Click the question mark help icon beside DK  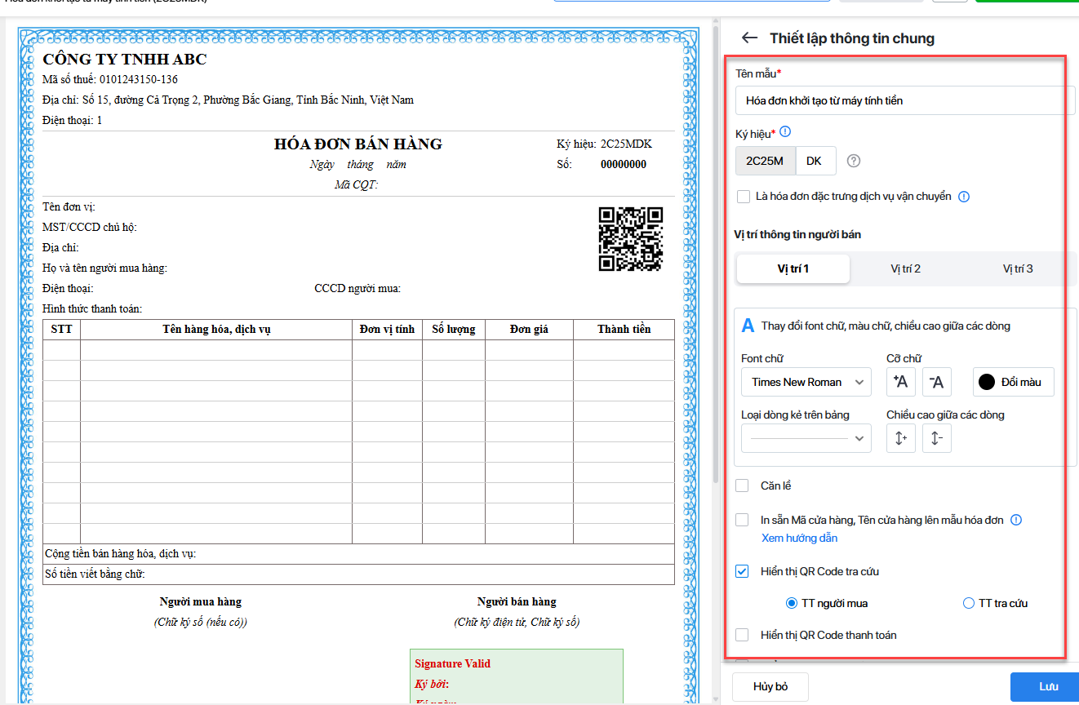[x=854, y=161]
